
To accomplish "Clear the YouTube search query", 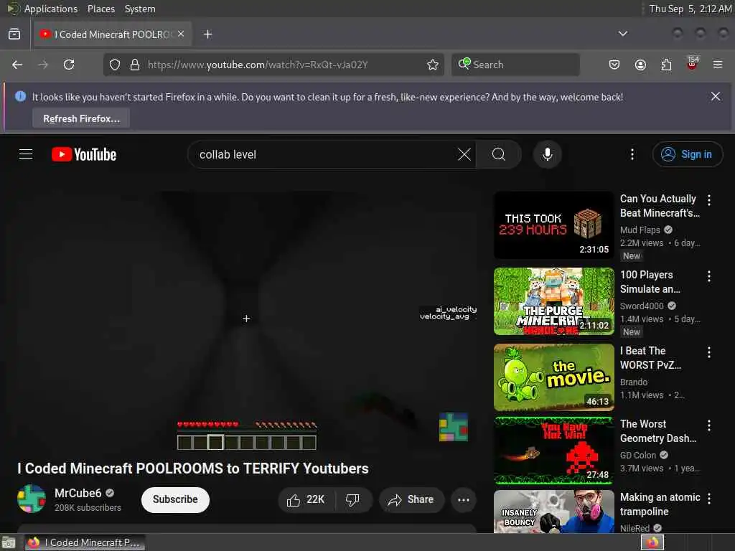I will point(464,154).
